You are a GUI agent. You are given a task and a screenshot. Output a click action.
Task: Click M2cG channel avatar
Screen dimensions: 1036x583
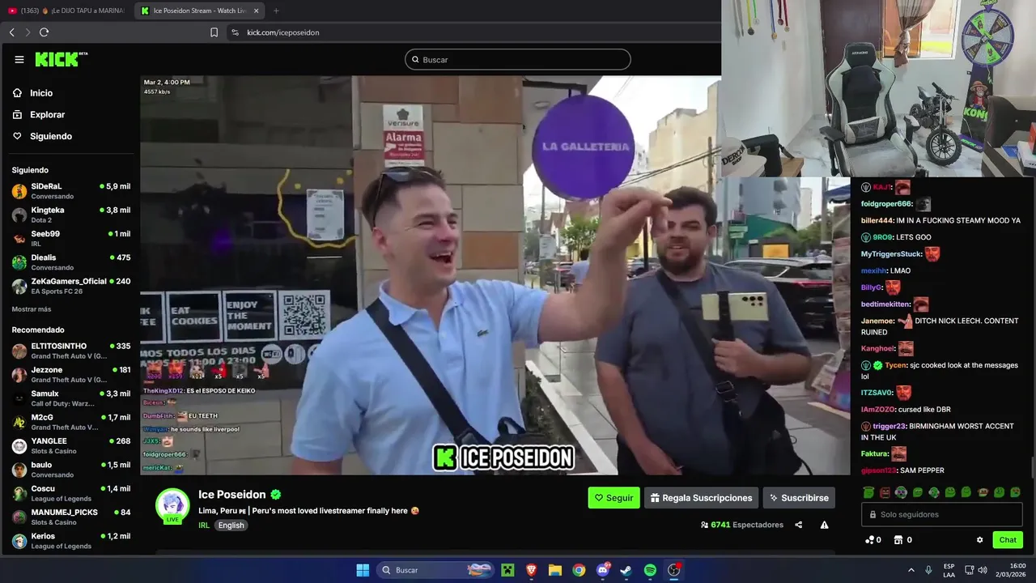[x=19, y=422]
